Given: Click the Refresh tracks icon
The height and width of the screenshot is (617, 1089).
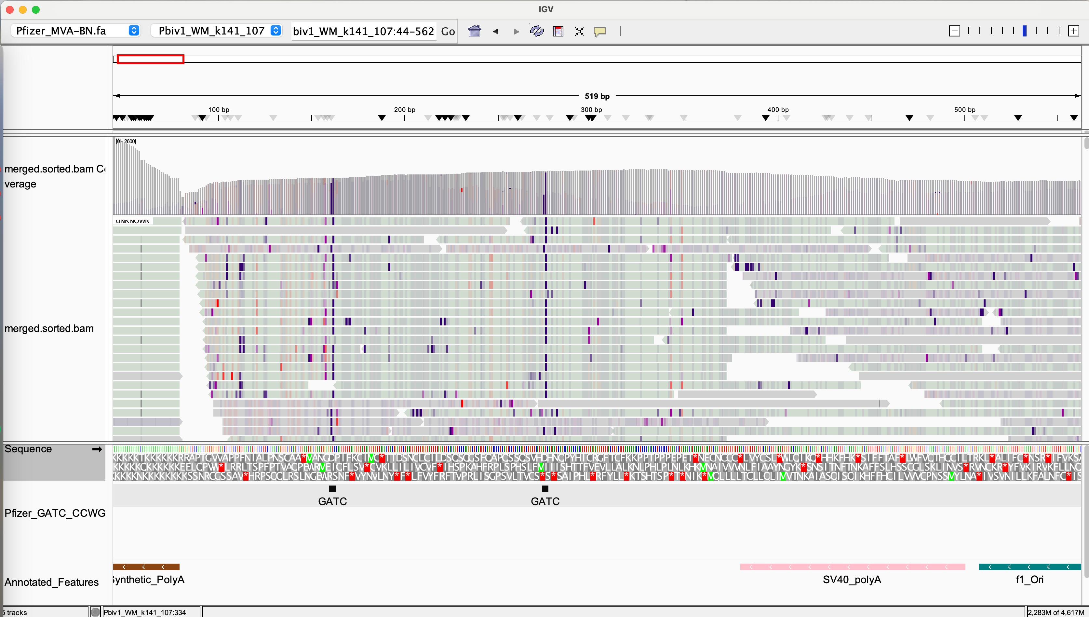Looking at the screenshot, I should pyautogui.click(x=537, y=31).
